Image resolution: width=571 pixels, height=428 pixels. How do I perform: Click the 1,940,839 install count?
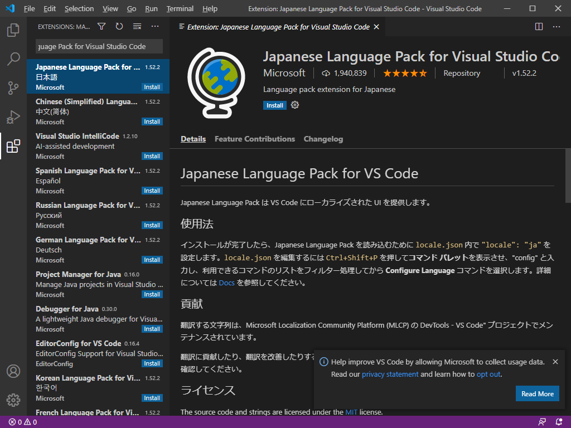[x=343, y=73]
